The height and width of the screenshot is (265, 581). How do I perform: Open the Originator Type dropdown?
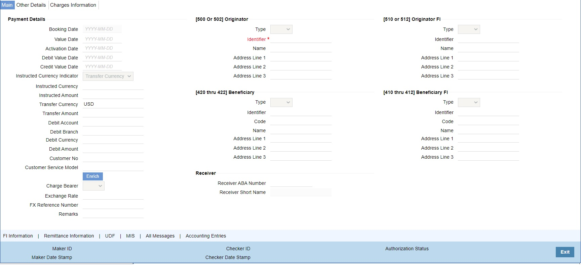pos(281,30)
